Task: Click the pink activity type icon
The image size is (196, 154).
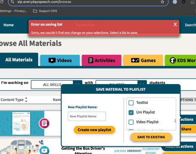Action: (44, 123)
